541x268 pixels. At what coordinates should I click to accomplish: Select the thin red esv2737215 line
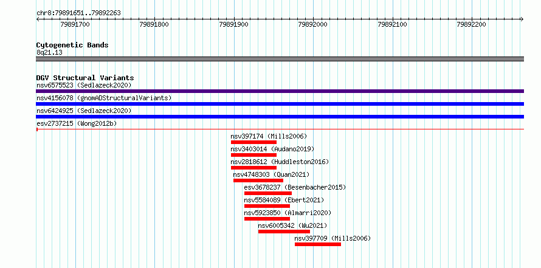pos(280,129)
